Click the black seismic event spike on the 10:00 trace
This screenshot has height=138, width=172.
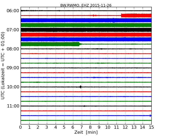(x=80, y=87)
